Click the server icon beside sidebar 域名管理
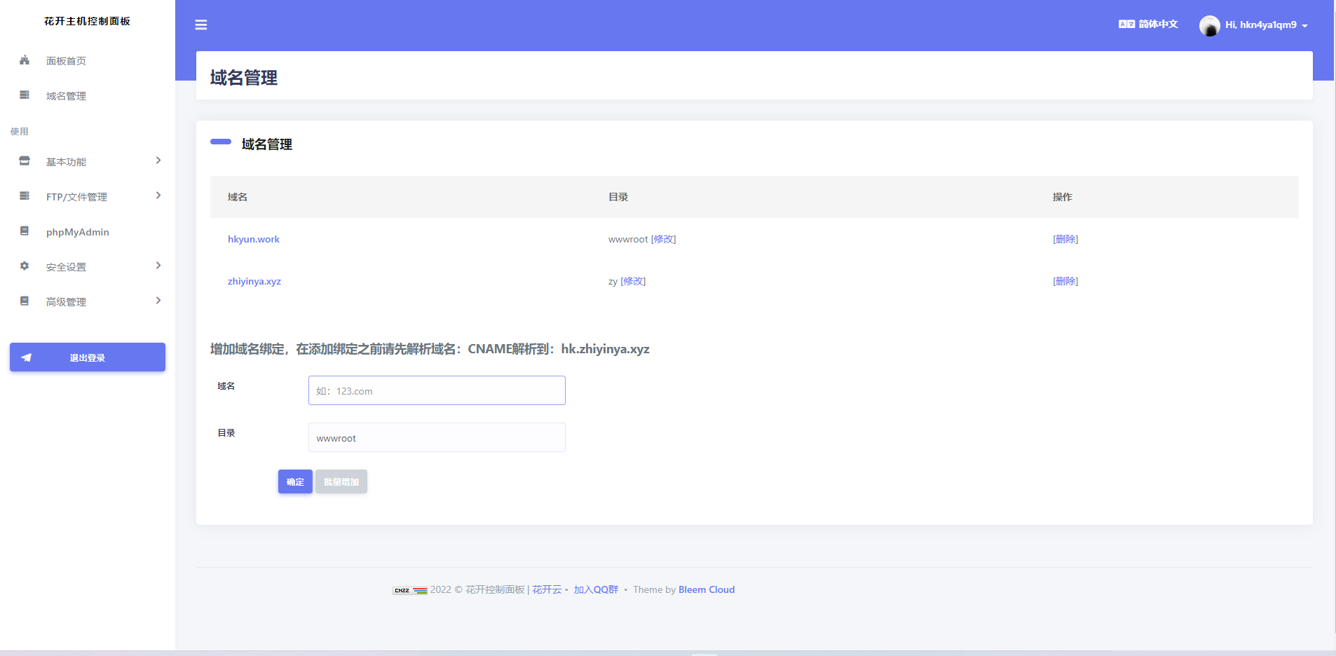 (x=25, y=95)
